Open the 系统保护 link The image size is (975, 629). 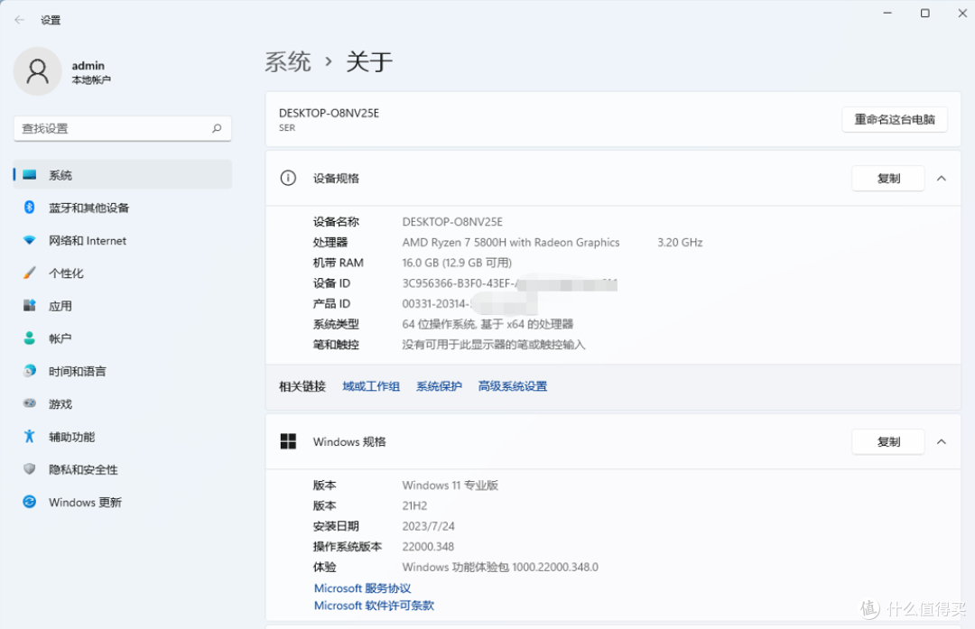click(x=439, y=386)
